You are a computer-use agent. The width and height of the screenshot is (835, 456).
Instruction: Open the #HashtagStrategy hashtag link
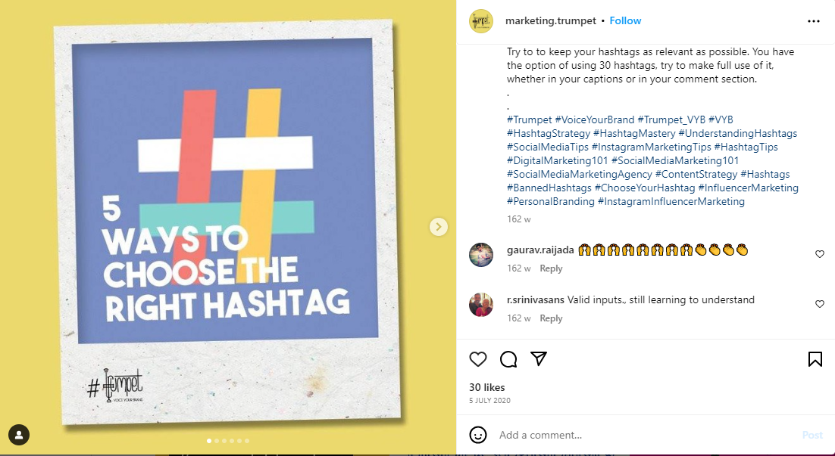click(x=548, y=133)
